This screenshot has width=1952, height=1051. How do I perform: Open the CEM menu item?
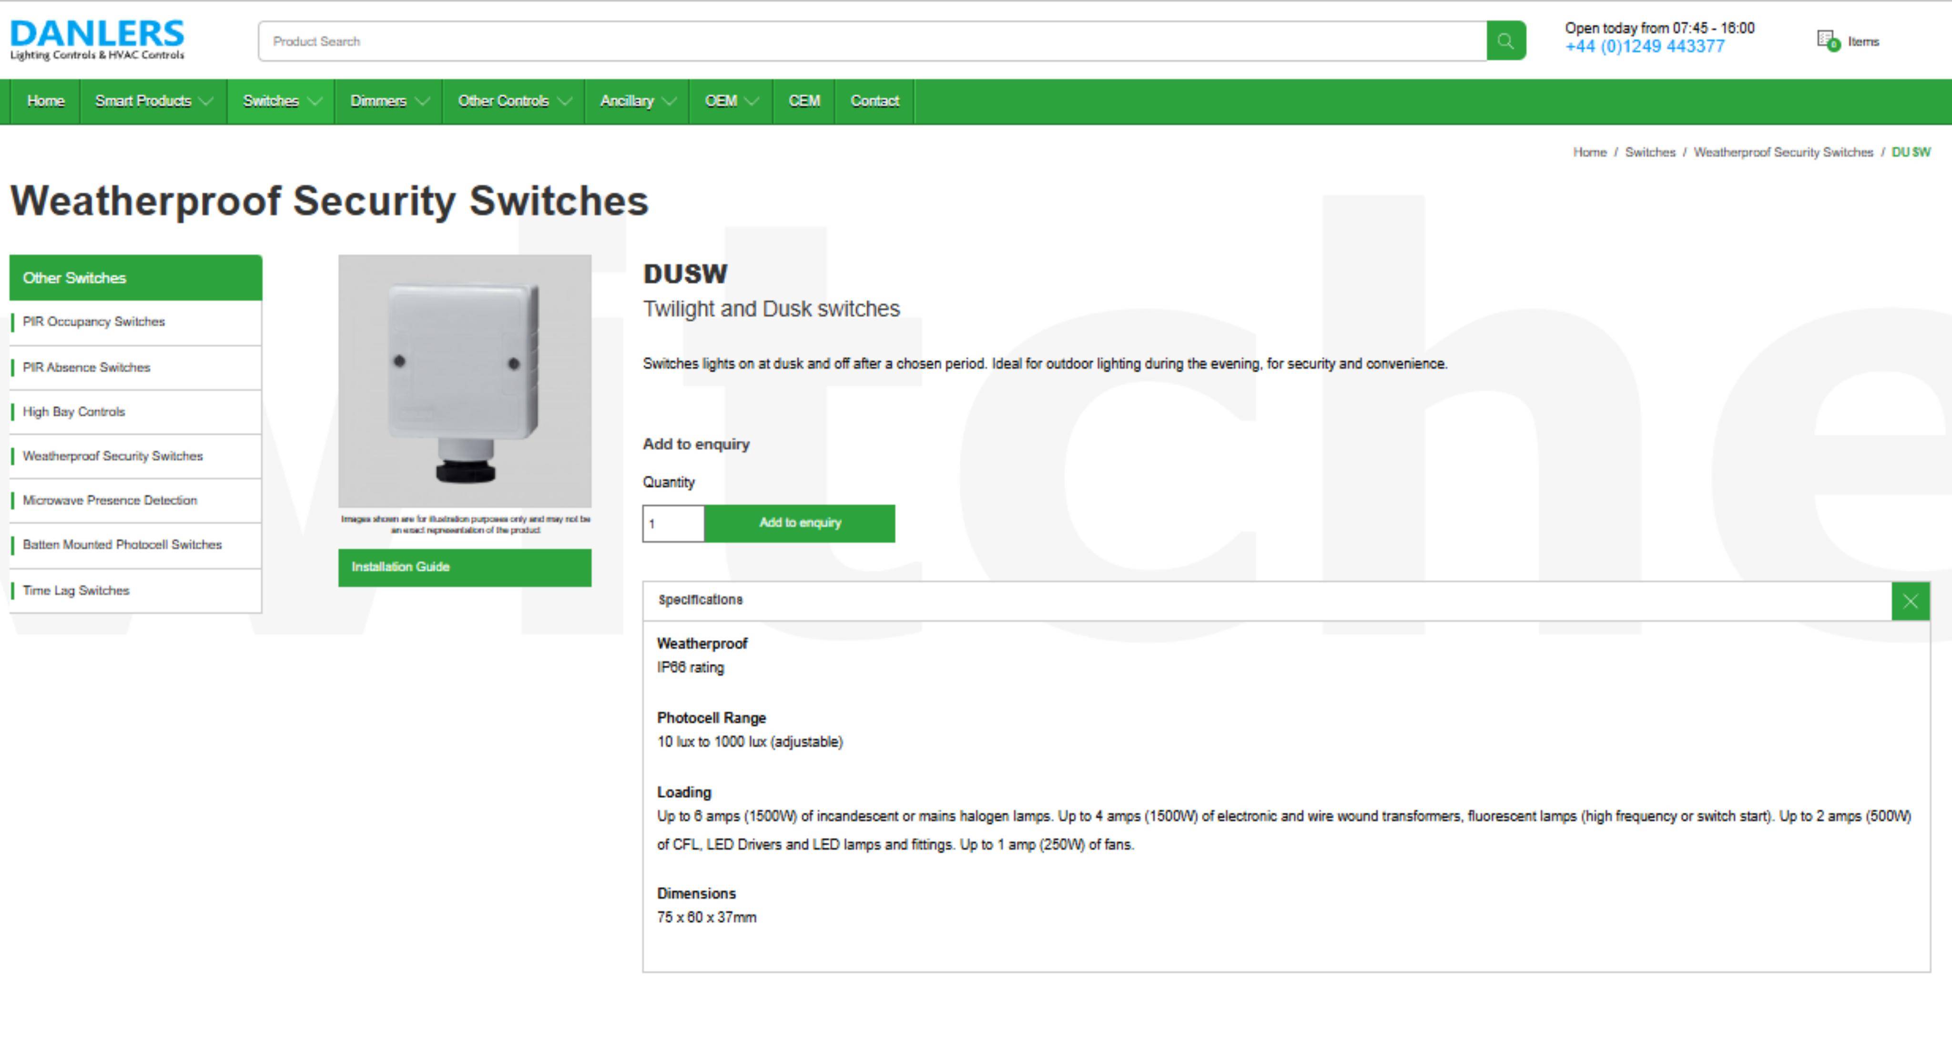(x=804, y=102)
